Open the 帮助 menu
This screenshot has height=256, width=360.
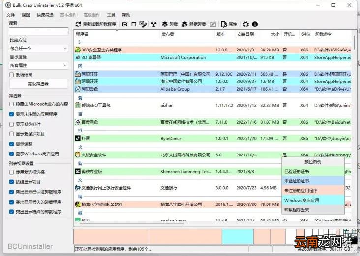click(126, 15)
